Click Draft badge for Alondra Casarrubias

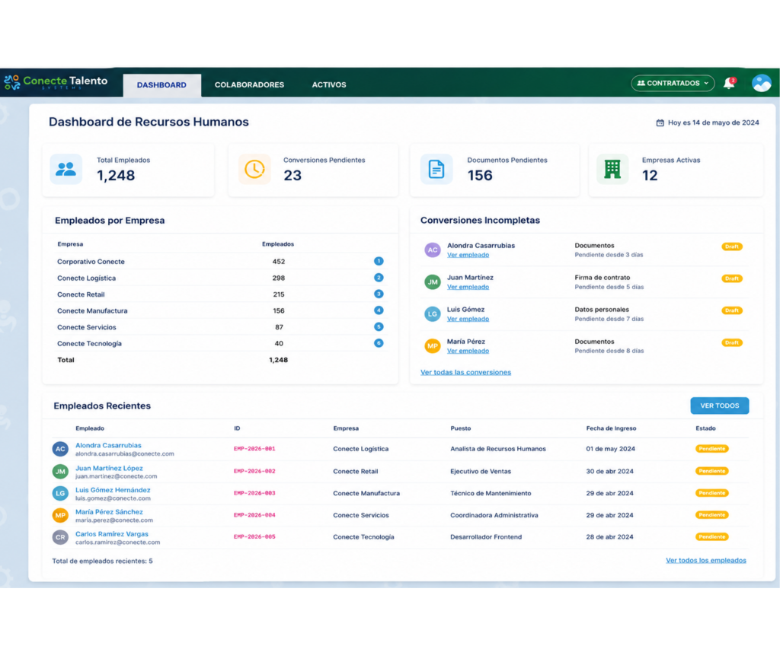point(731,247)
